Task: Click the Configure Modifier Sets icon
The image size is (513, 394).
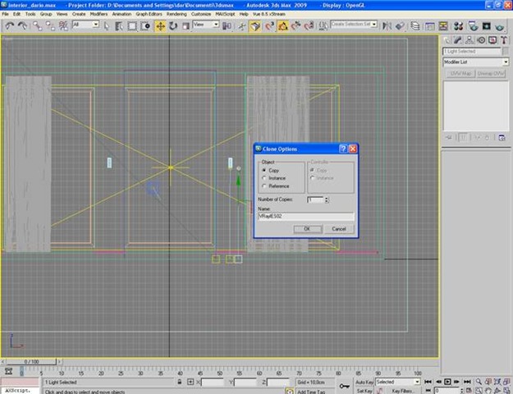Action: (502, 137)
